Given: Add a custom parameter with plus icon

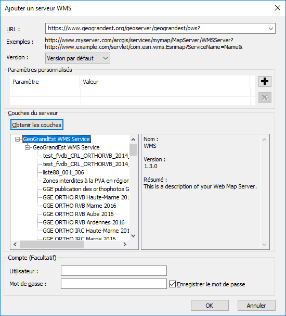Looking at the screenshot, I should pyautogui.click(x=265, y=81).
